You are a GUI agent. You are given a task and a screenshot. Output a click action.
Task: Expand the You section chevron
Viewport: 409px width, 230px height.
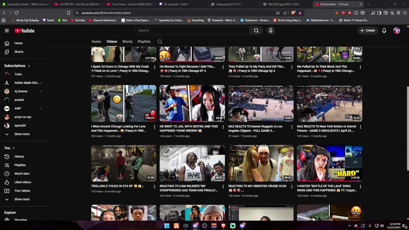13,148
